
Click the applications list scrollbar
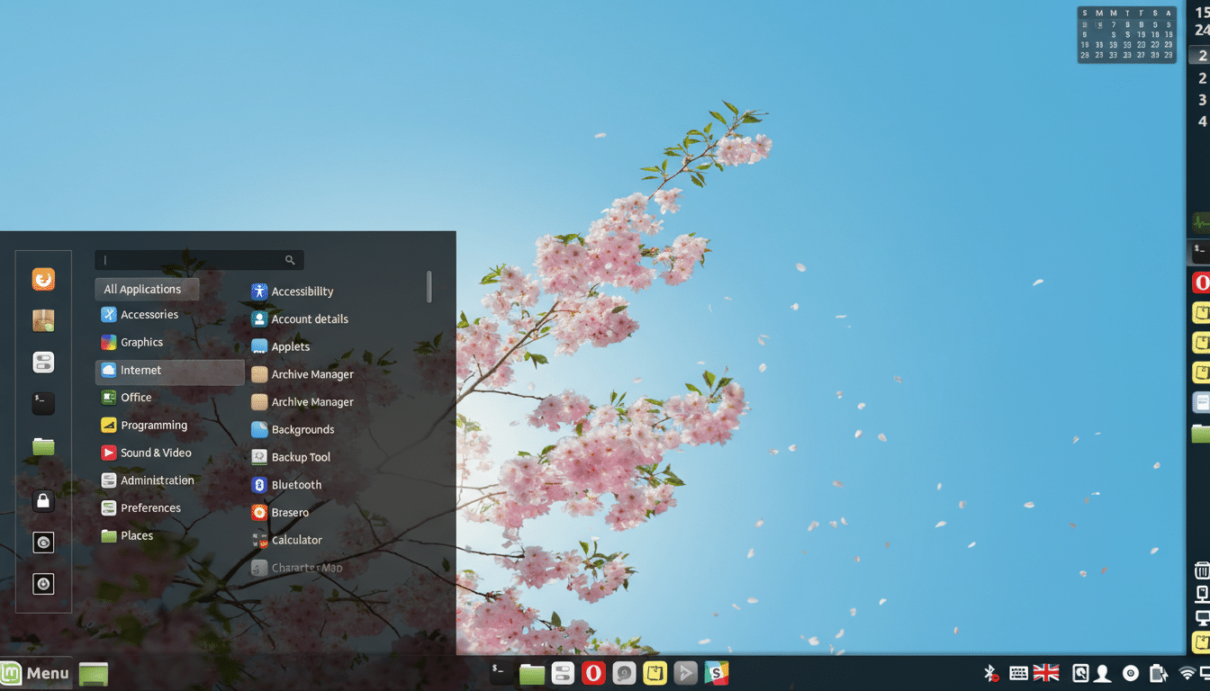[429, 288]
